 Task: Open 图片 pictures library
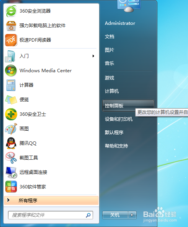click(110, 50)
